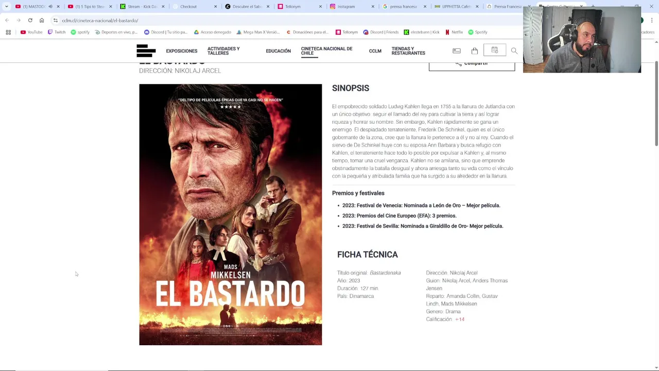Click the 'Festival de Sevilla' award line
The height and width of the screenshot is (371, 659).
tap(423, 226)
